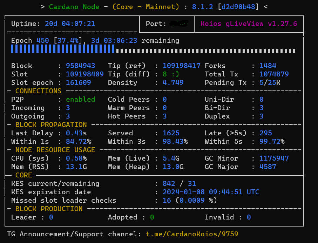
Task: Click the Tip (diff) value 8 :)
Action: coord(171,74)
